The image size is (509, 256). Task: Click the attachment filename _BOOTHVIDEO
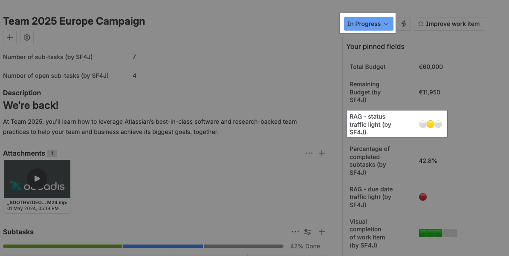(37, 202)
